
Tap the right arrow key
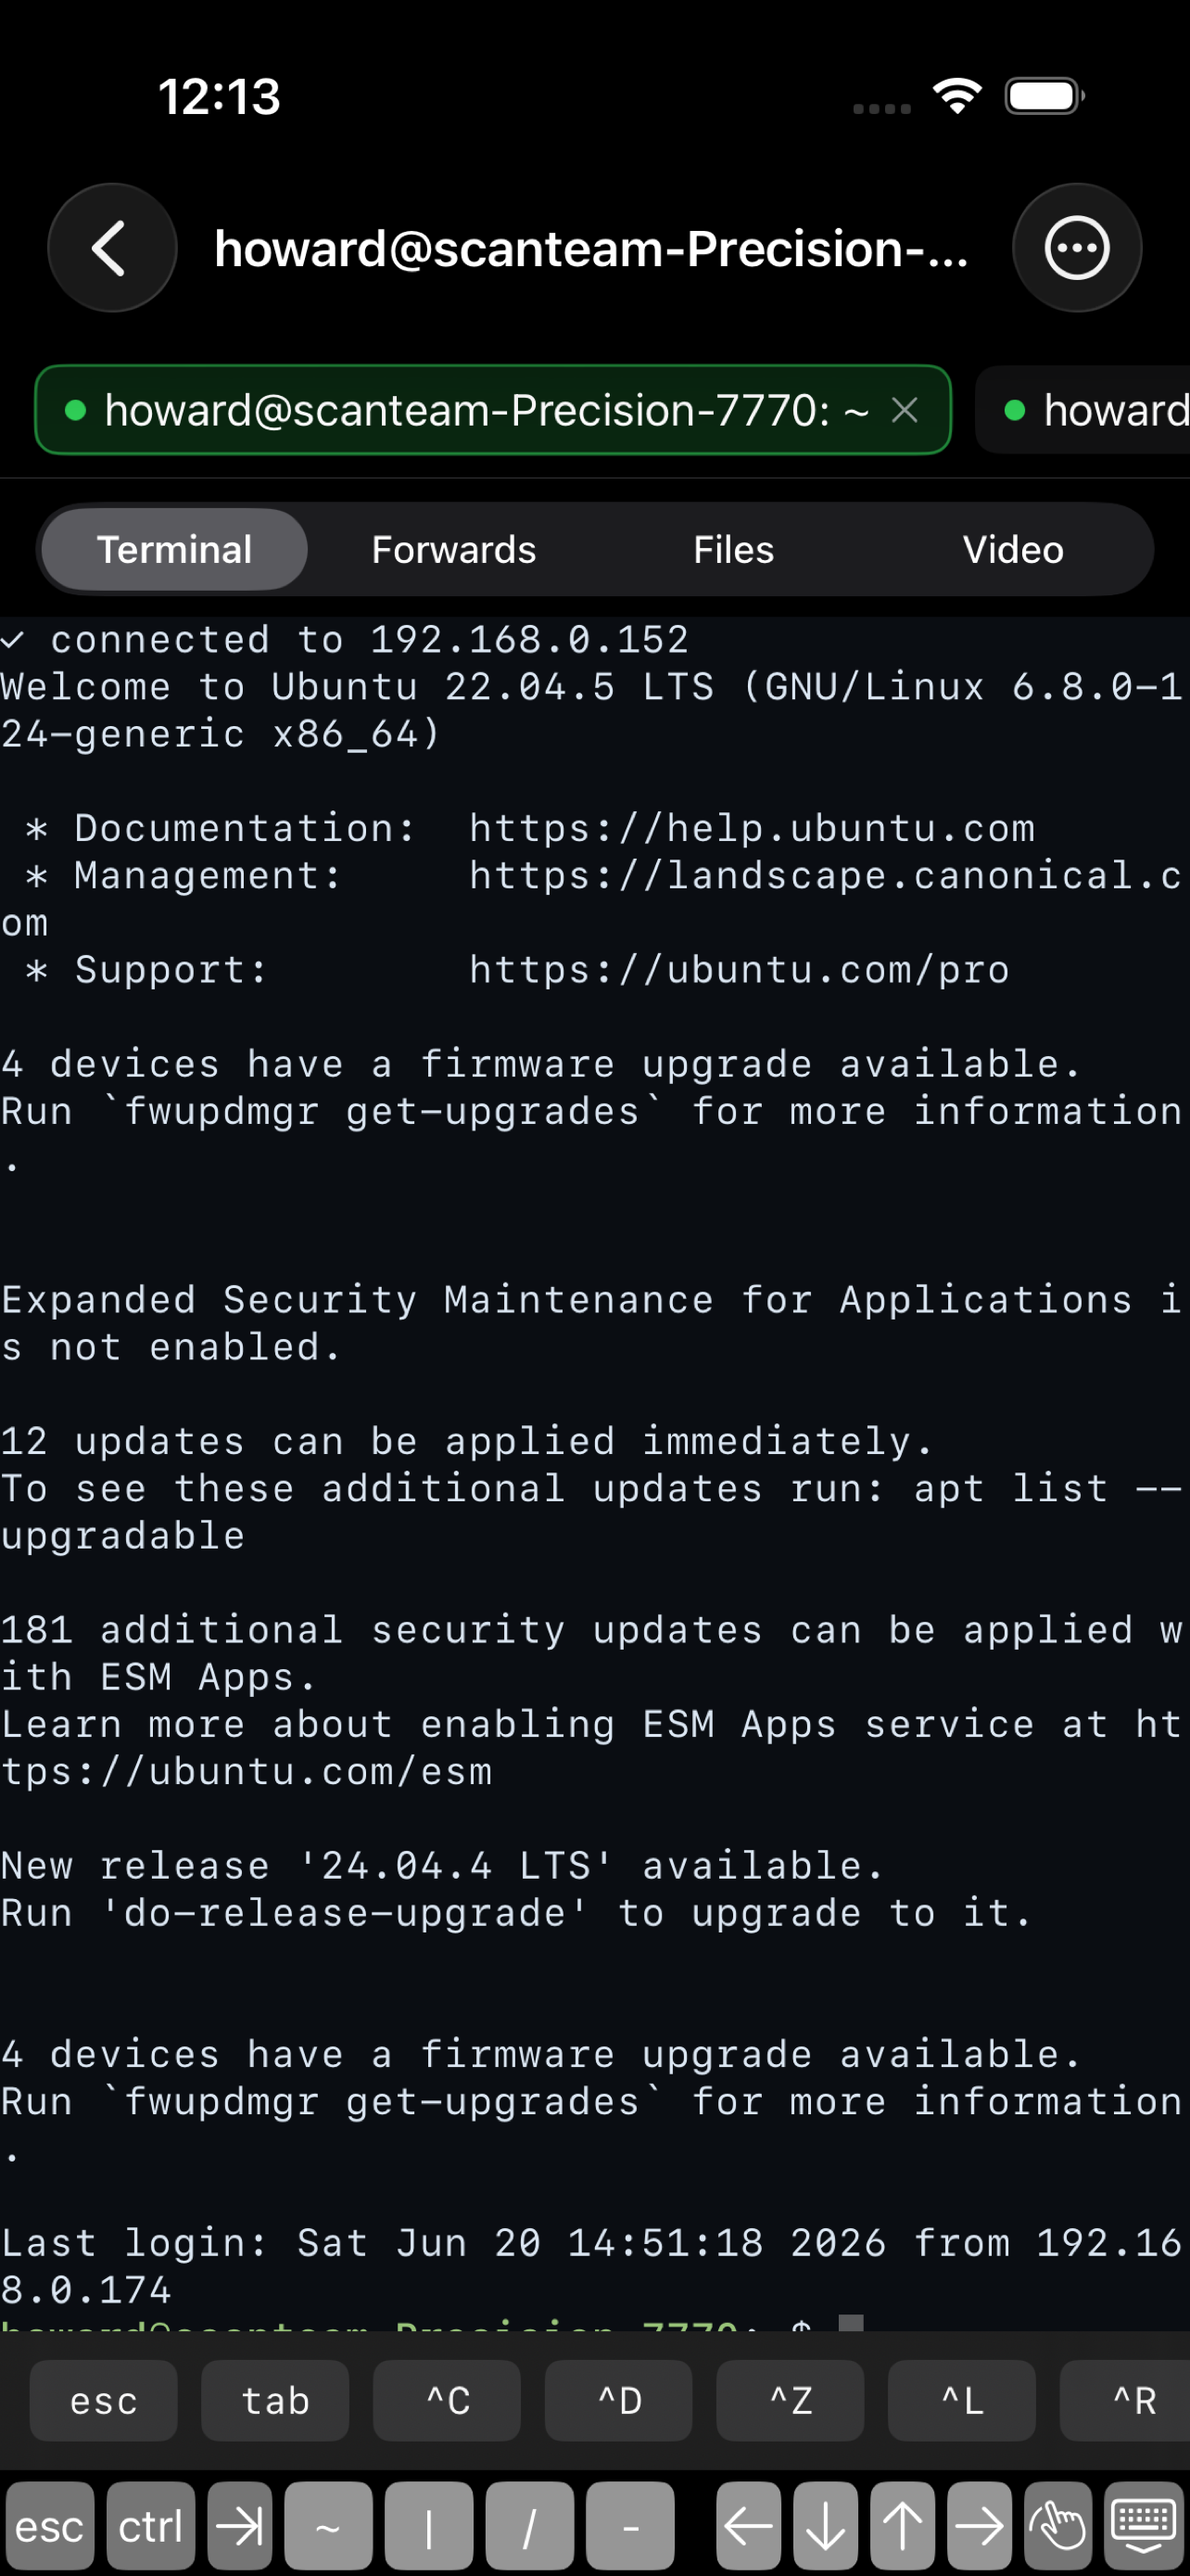980,2526
